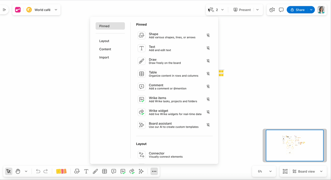331x180 pixels.
Task: Switch view using Board view button
Action: (304, 171)
